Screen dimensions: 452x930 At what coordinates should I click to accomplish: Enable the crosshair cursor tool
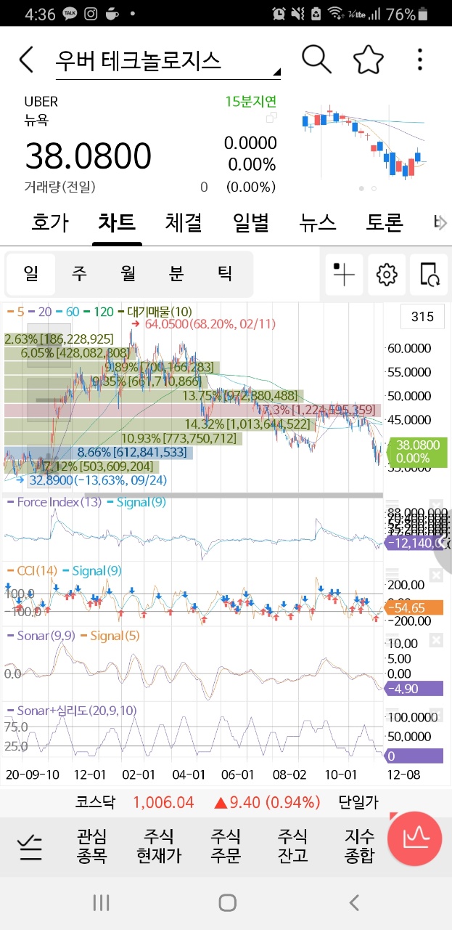pos(344,274)
